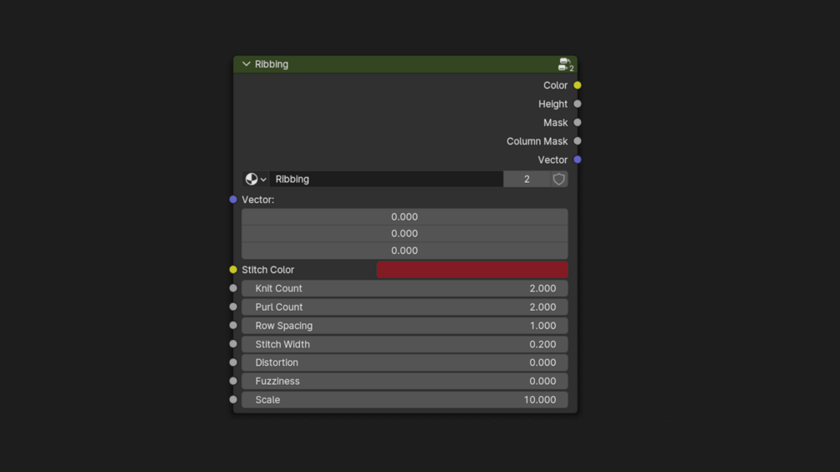Click the Mask output socket

tap(578, 123)
